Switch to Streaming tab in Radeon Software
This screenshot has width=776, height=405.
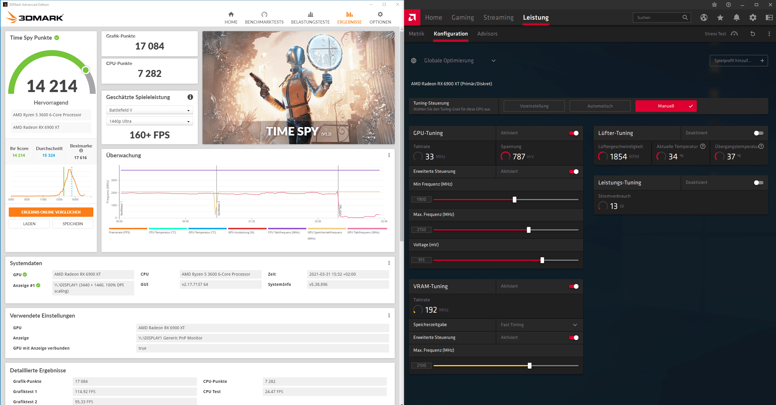498,17
